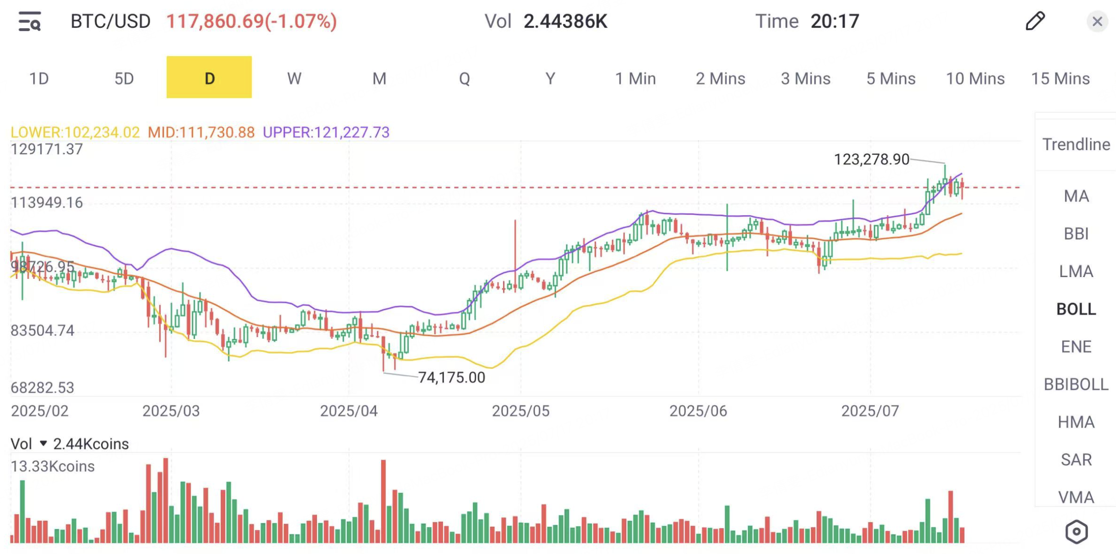Viewport: 1116px width, 554px height.
Task: Click the 74,175.00 low price marker
Action: pos(451,378)
